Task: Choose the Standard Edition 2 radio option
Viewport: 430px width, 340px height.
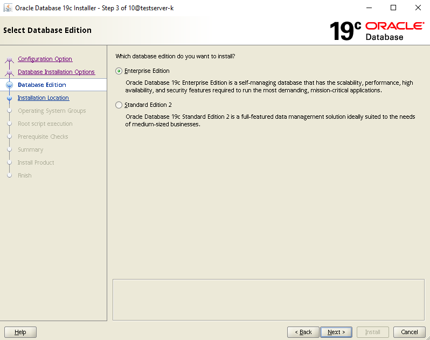Action: (x=119, y=105)
